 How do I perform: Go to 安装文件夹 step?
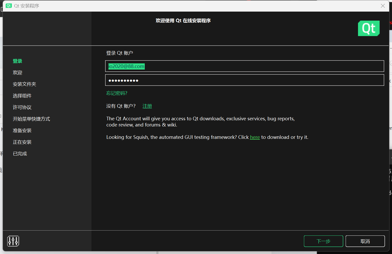[24, 84]
